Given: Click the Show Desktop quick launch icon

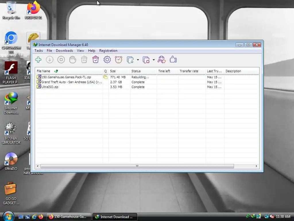Looking at the screenshot, I should pyautogui.click(x=21, y=217).
